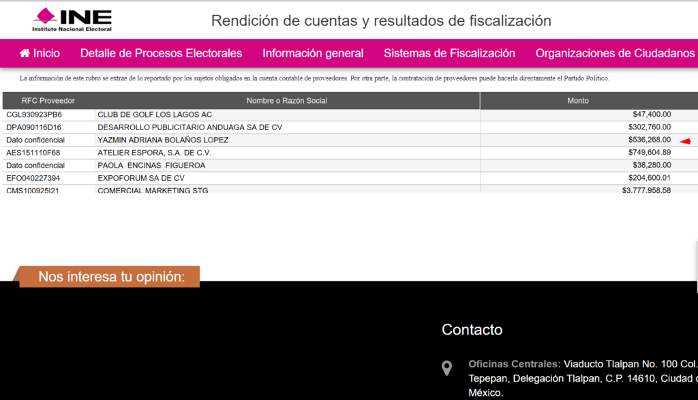Sort by the Monto column header
This screenshot has height=400, width=698.
tap(578, 101)
